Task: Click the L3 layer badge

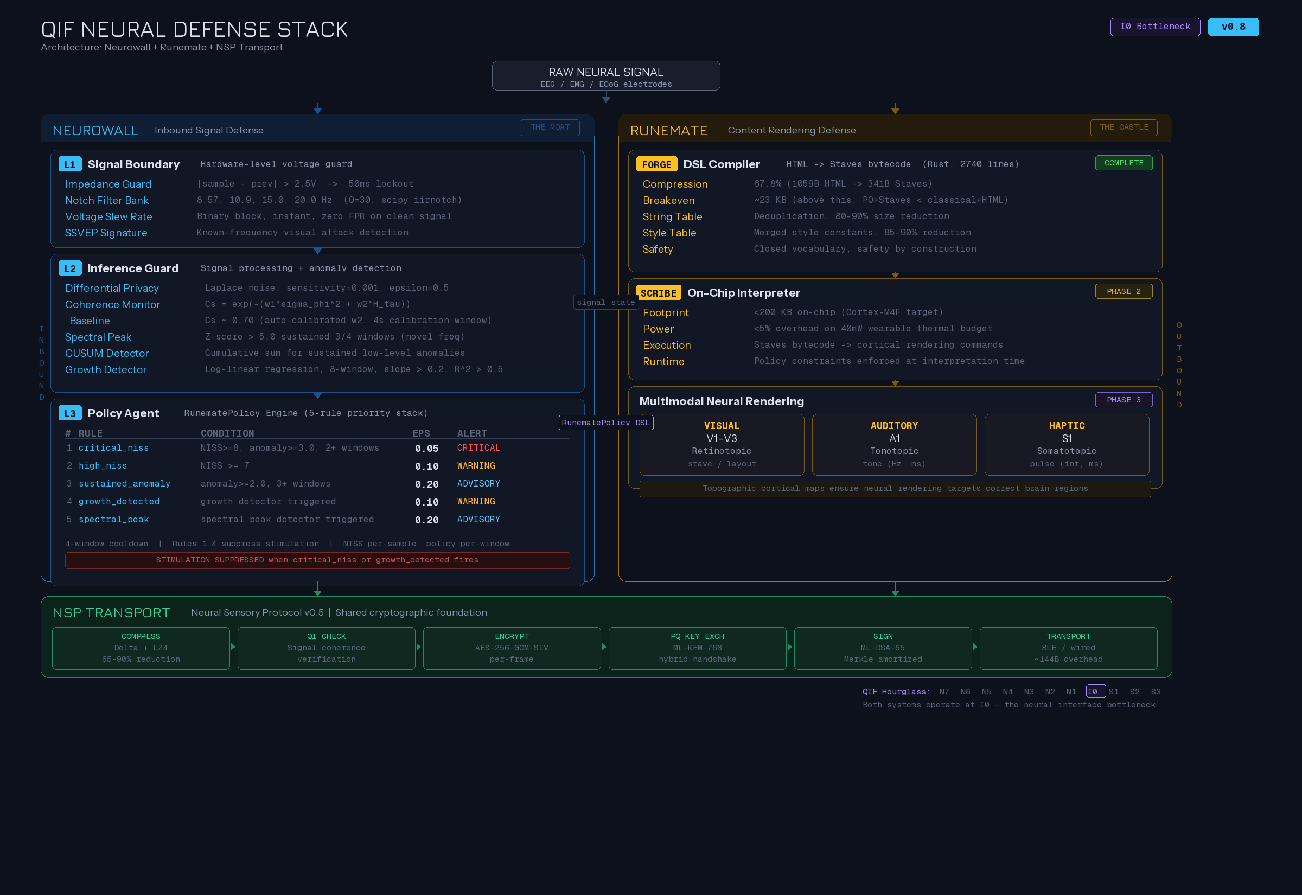Action: (x=69, y=413)
